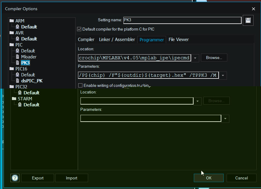The width and height of the screenshot is (261, 189).
Task: Open the File Viewer tab
Action: pos(179,40)
